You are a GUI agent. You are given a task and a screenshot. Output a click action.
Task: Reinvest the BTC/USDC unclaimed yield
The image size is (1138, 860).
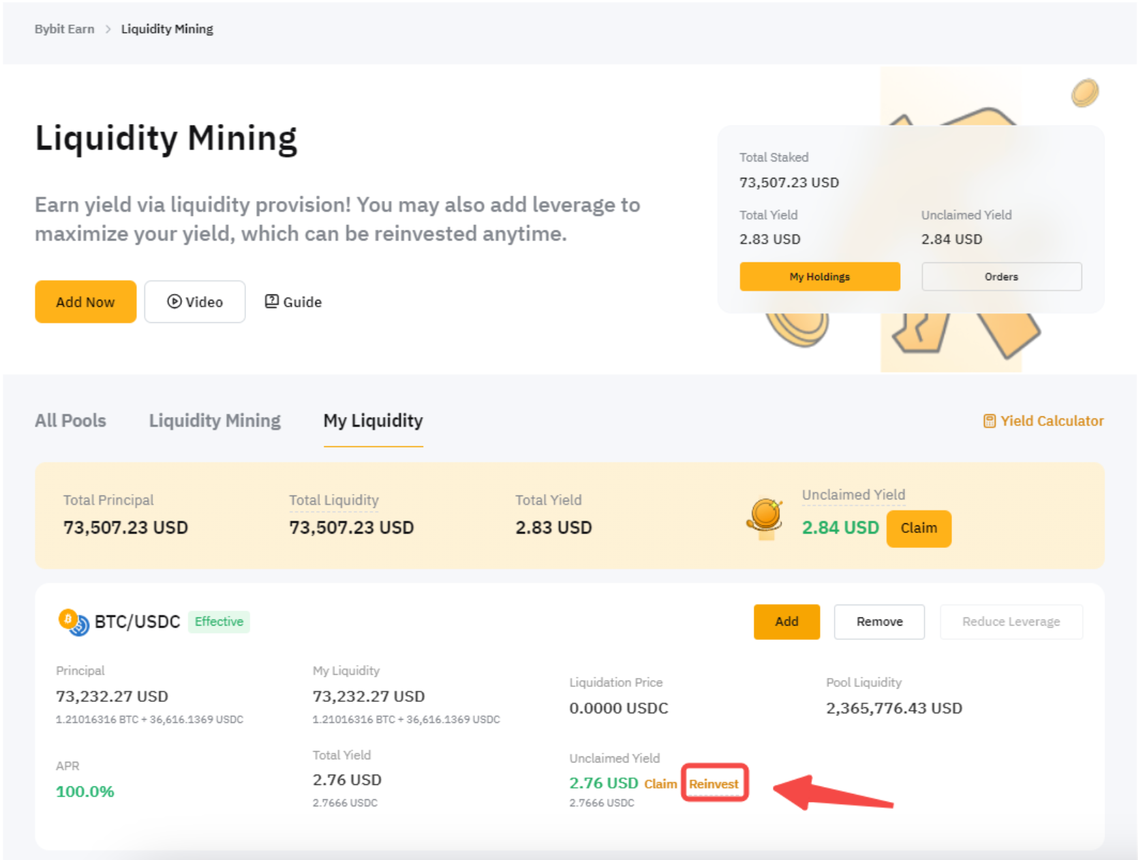[x=713, y=784]
